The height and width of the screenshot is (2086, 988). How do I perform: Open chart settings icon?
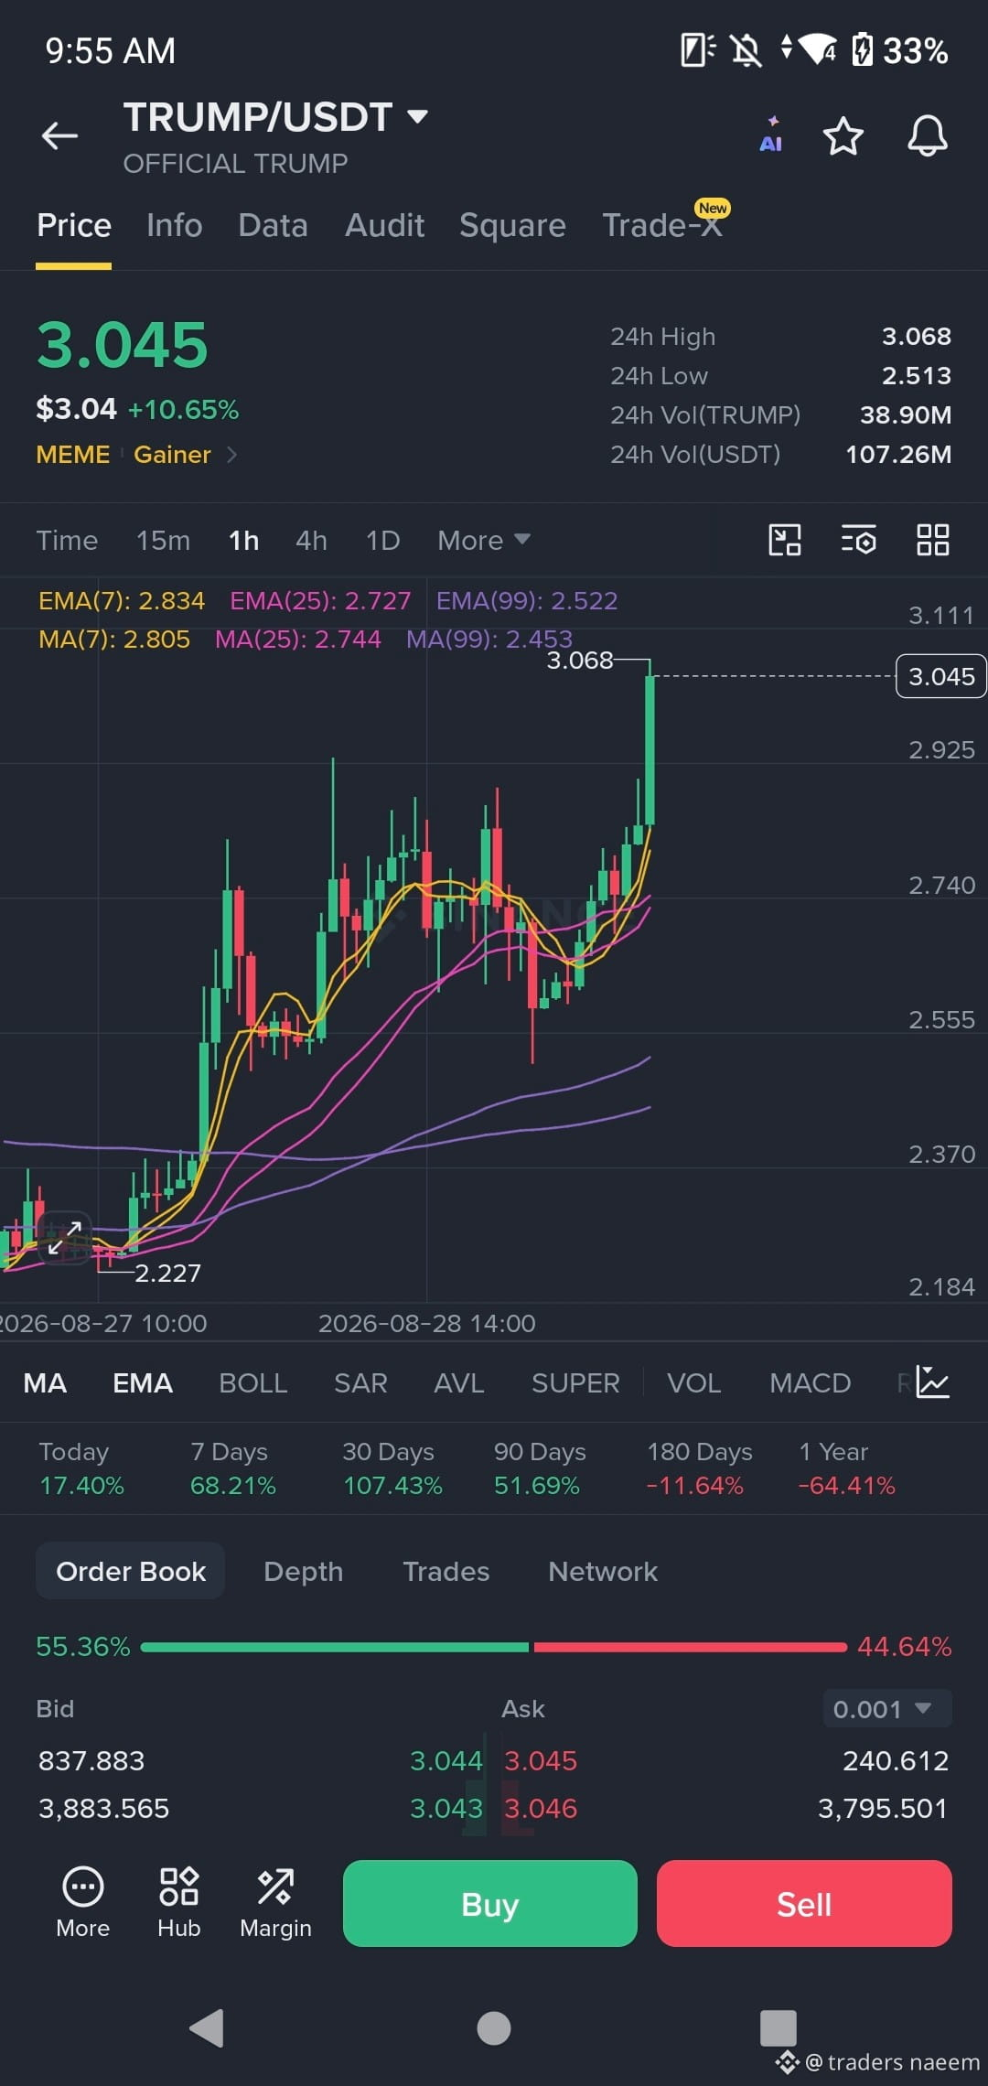(858, 540)
